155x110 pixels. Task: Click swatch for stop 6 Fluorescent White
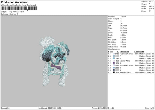click(x=114, y=65)
